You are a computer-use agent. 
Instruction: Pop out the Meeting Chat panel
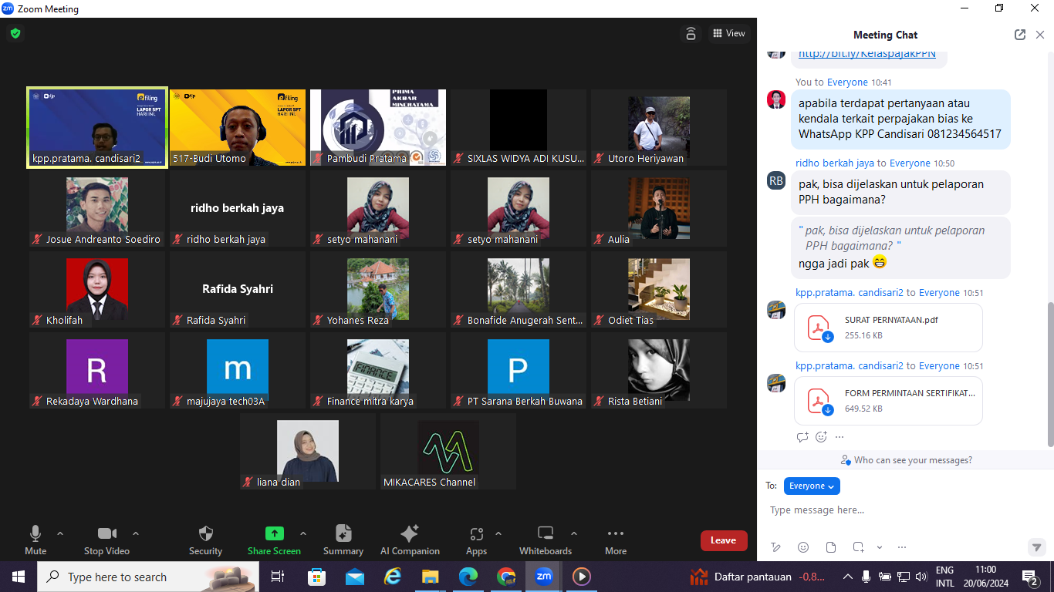(x=1020, y=35)
